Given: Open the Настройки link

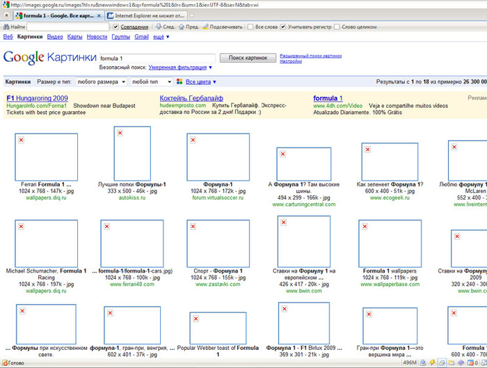Looking at the screenshot, I should (291, 61).
